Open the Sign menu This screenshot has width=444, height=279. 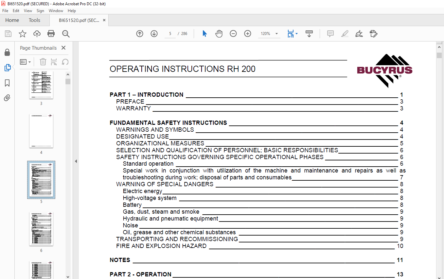[40, 11]
